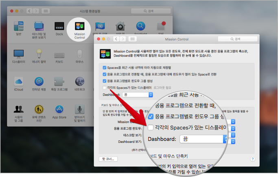Open 확장 프로그램 (Extensions) puzzle icon
The image size is (278, 177).
(59, 82)
